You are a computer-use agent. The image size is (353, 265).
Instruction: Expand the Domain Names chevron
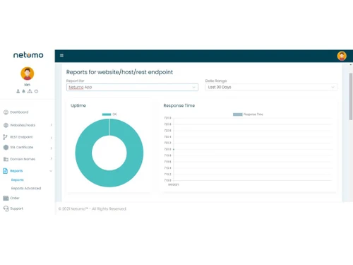(51, 158)
